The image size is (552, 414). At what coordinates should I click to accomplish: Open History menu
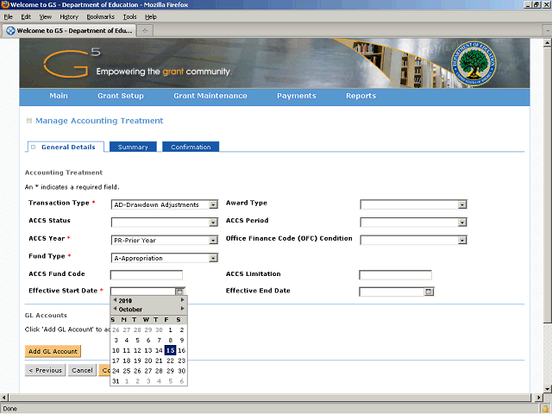[x=69, y=17]
